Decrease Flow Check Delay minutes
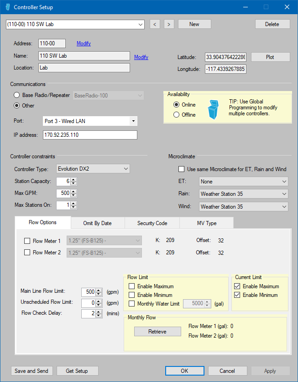 [x=99, y=316]
